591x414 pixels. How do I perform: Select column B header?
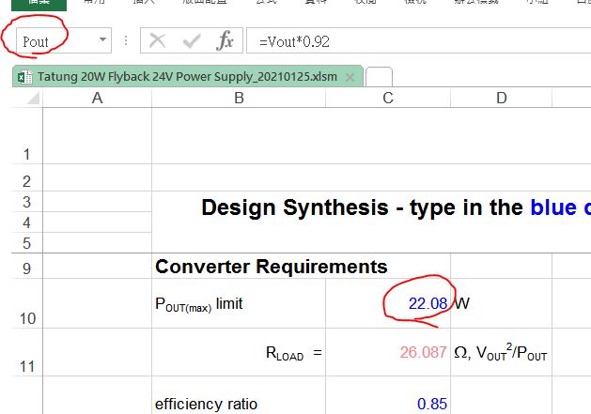point(239,99)
